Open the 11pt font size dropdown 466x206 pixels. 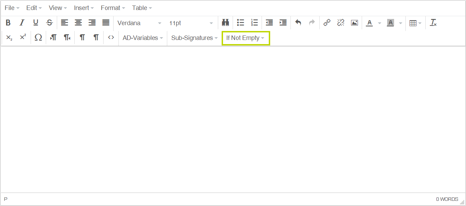(x=191, y=23)
